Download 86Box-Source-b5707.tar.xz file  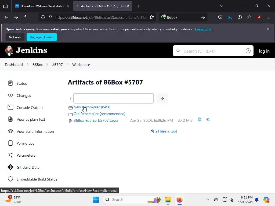pos(96,120)
